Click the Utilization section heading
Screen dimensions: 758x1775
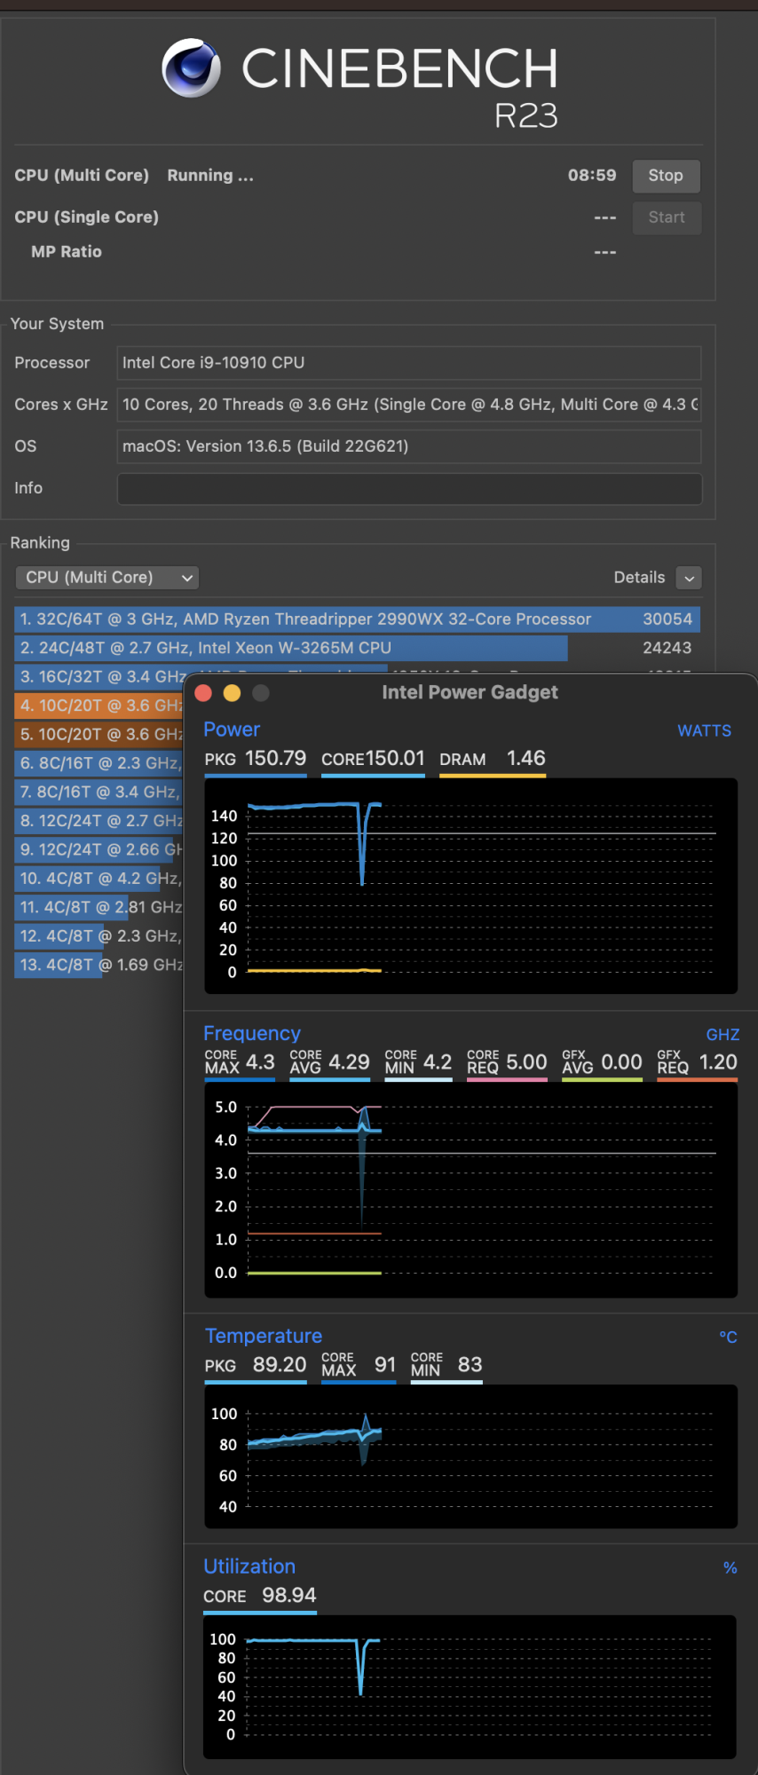(249, 1566)
